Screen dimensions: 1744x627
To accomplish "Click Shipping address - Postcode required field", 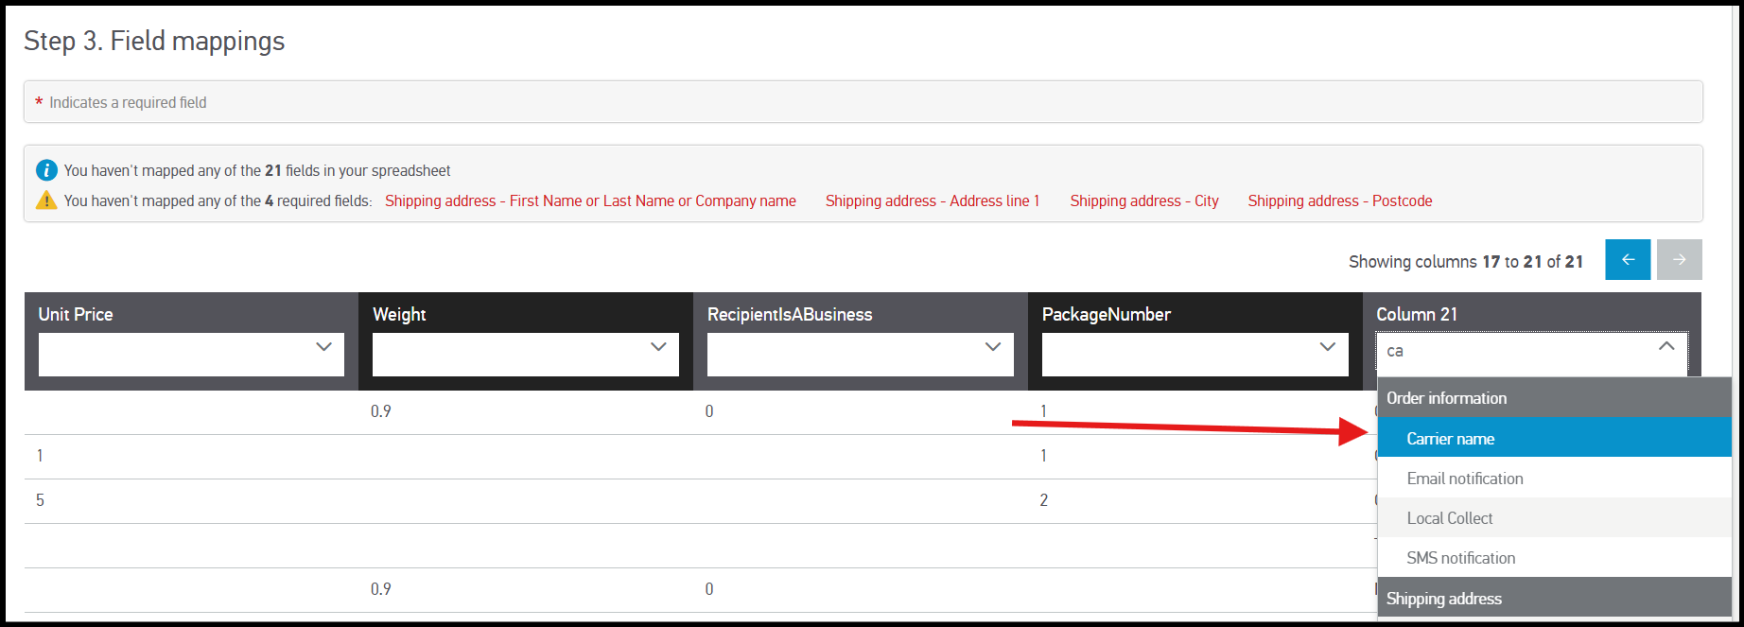I will 1339,200.
